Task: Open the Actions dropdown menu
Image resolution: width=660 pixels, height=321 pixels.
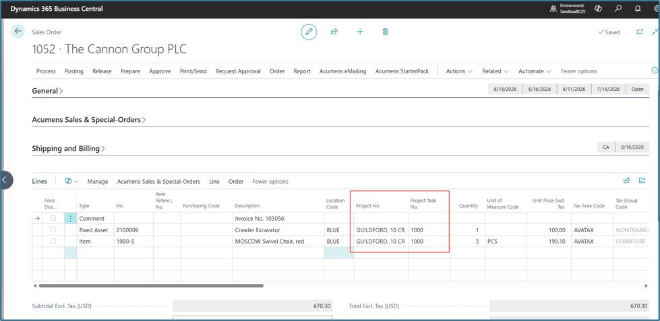Action: pos(459,71)
